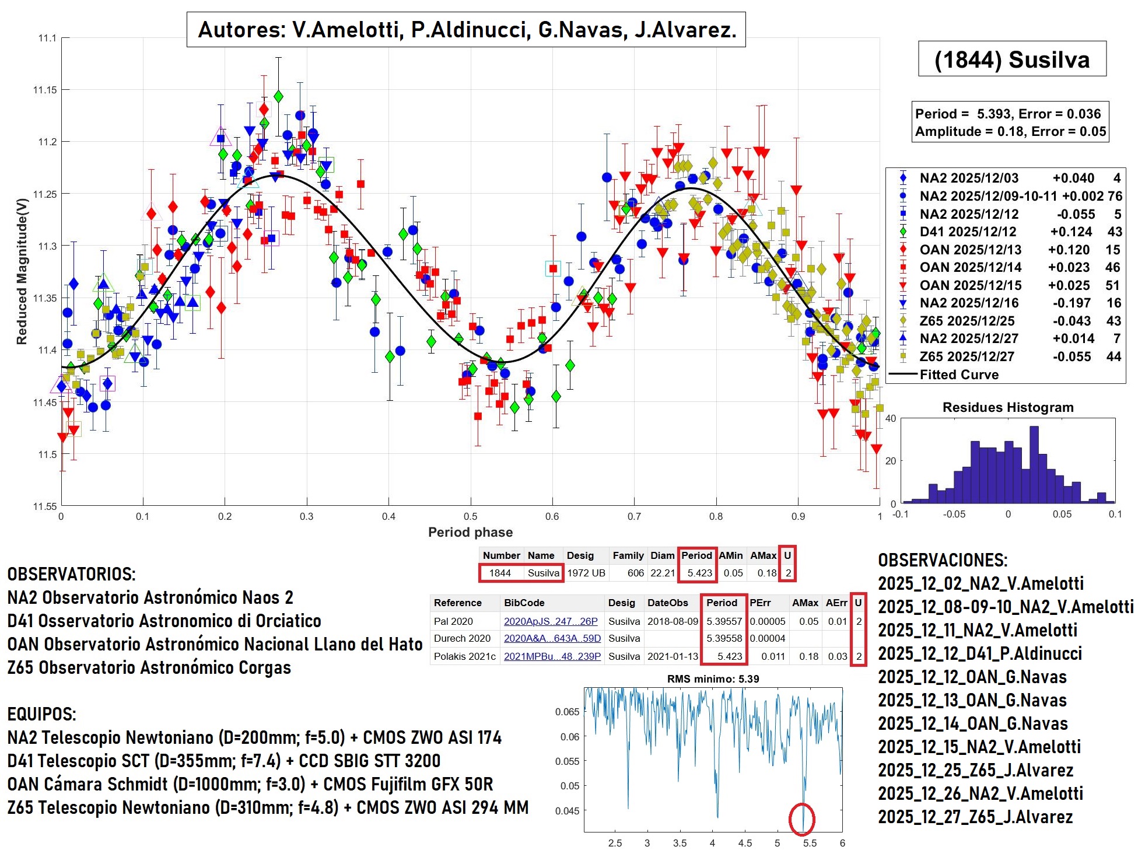Click the D41 2025/12/12 green diamond legend marker

point(903,232)
